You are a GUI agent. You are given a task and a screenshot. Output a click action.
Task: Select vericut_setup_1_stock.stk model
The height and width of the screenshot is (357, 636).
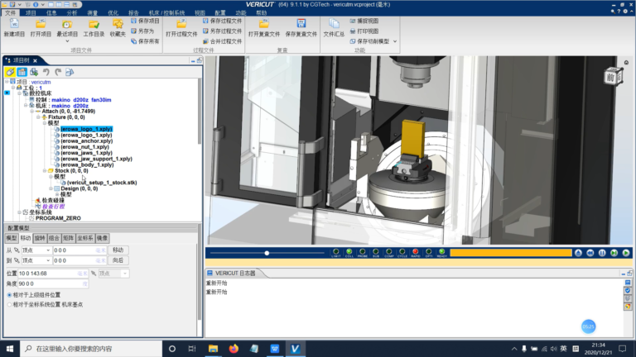pyautogui.click(x=102, y=183)
